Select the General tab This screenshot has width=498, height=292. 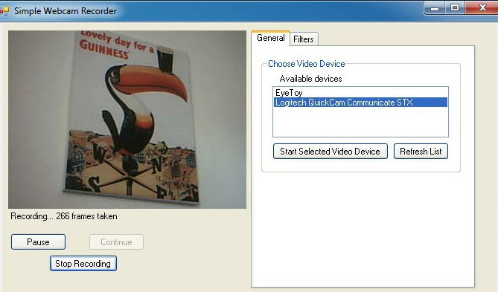coord(271,39)
